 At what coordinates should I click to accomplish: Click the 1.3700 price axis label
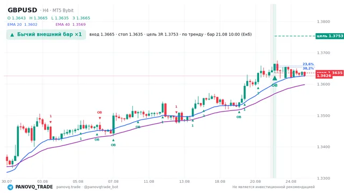pos(324,53)
